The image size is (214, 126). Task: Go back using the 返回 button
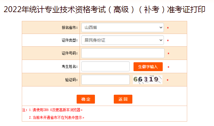click(x=123, y=99)
